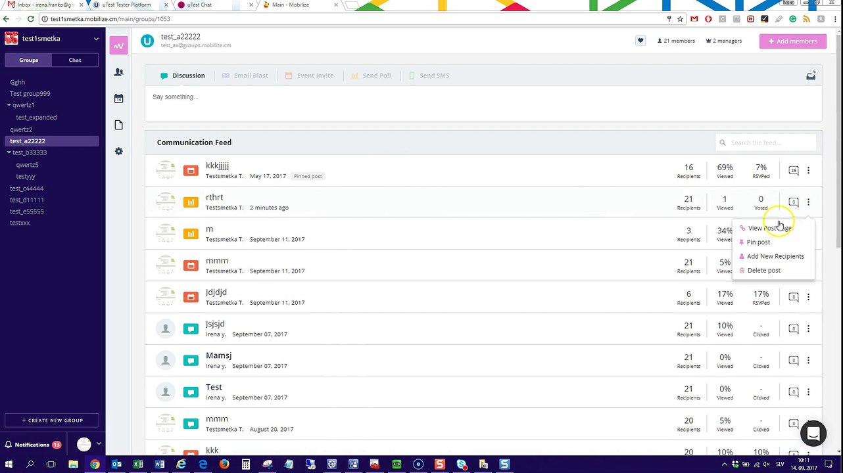Viewport: 843px width, 473px height.
Task: Open the group settings gear icon
Action: [118, 151]
